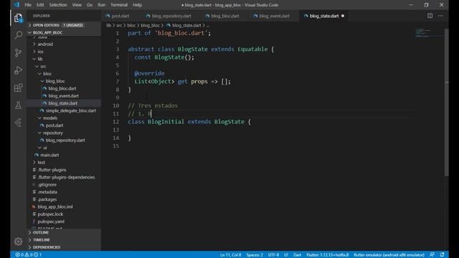The height and width of the screenshot is (258, 459).
Task: Open the Search view in activity bar
Action: [18, 35]
